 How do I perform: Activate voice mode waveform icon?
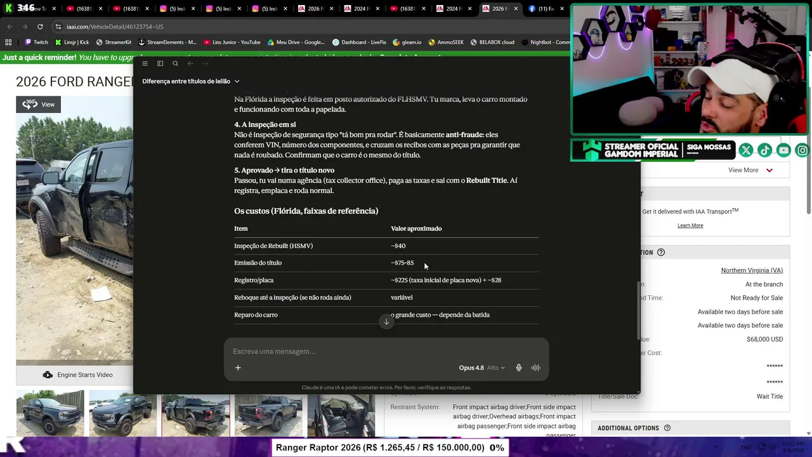click(536, 368)
